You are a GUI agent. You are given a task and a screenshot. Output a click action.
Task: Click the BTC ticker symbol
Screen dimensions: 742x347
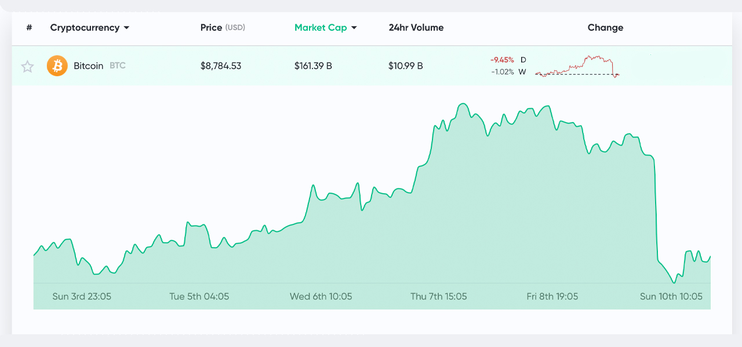pos(118,66)
